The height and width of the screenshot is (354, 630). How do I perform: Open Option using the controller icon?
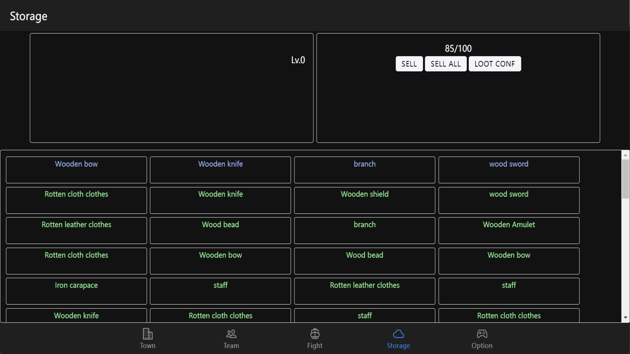(x=481, y=338)
